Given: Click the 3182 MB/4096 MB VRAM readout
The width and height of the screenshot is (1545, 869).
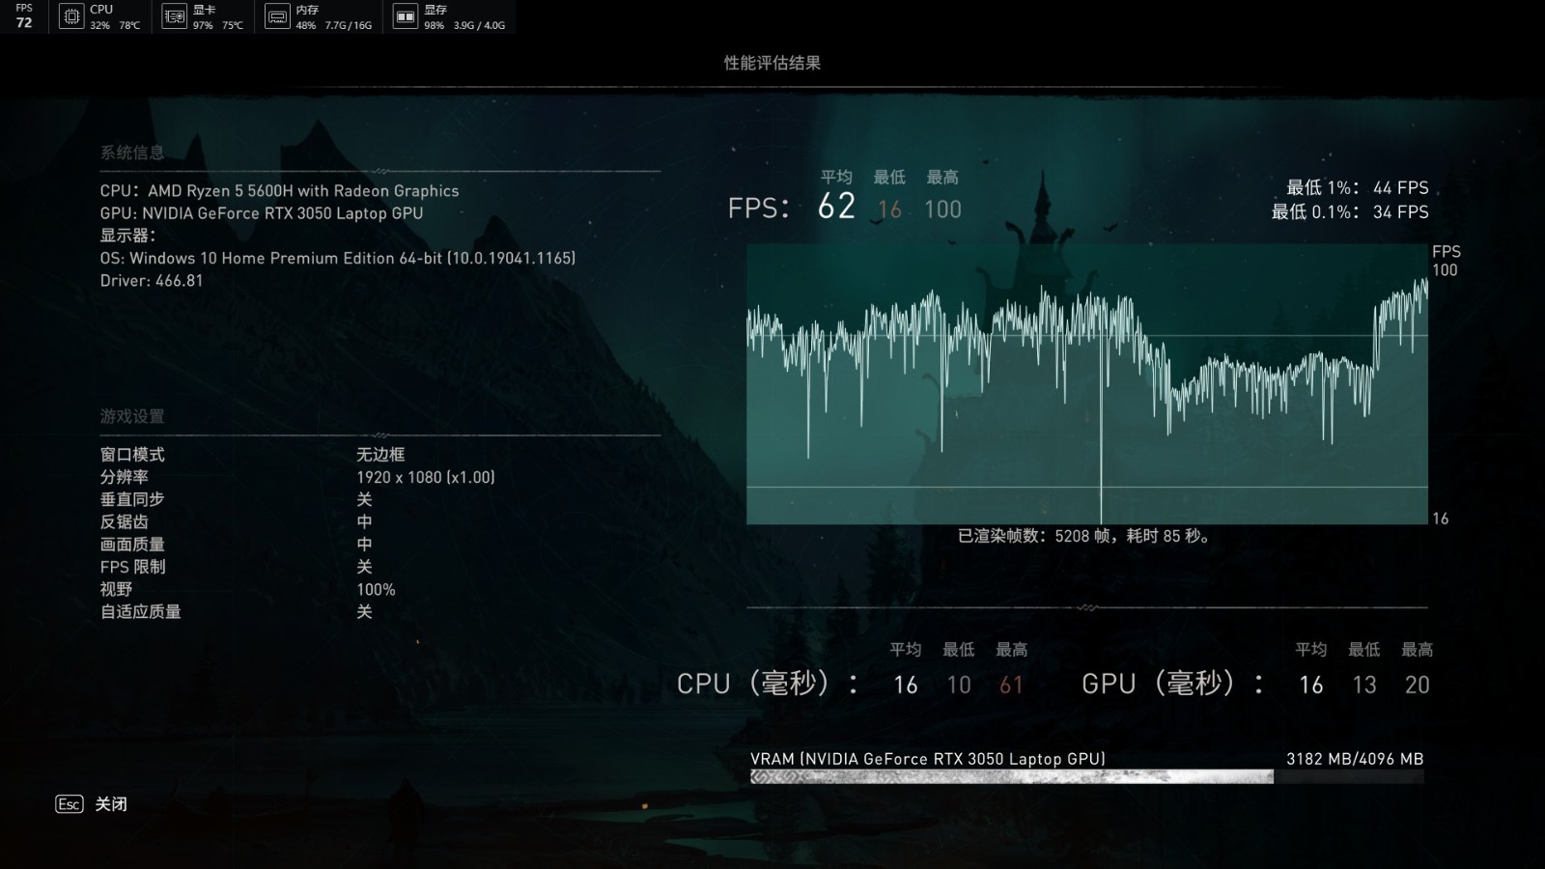Looking at the screenshot, I should pos(1355,759).
